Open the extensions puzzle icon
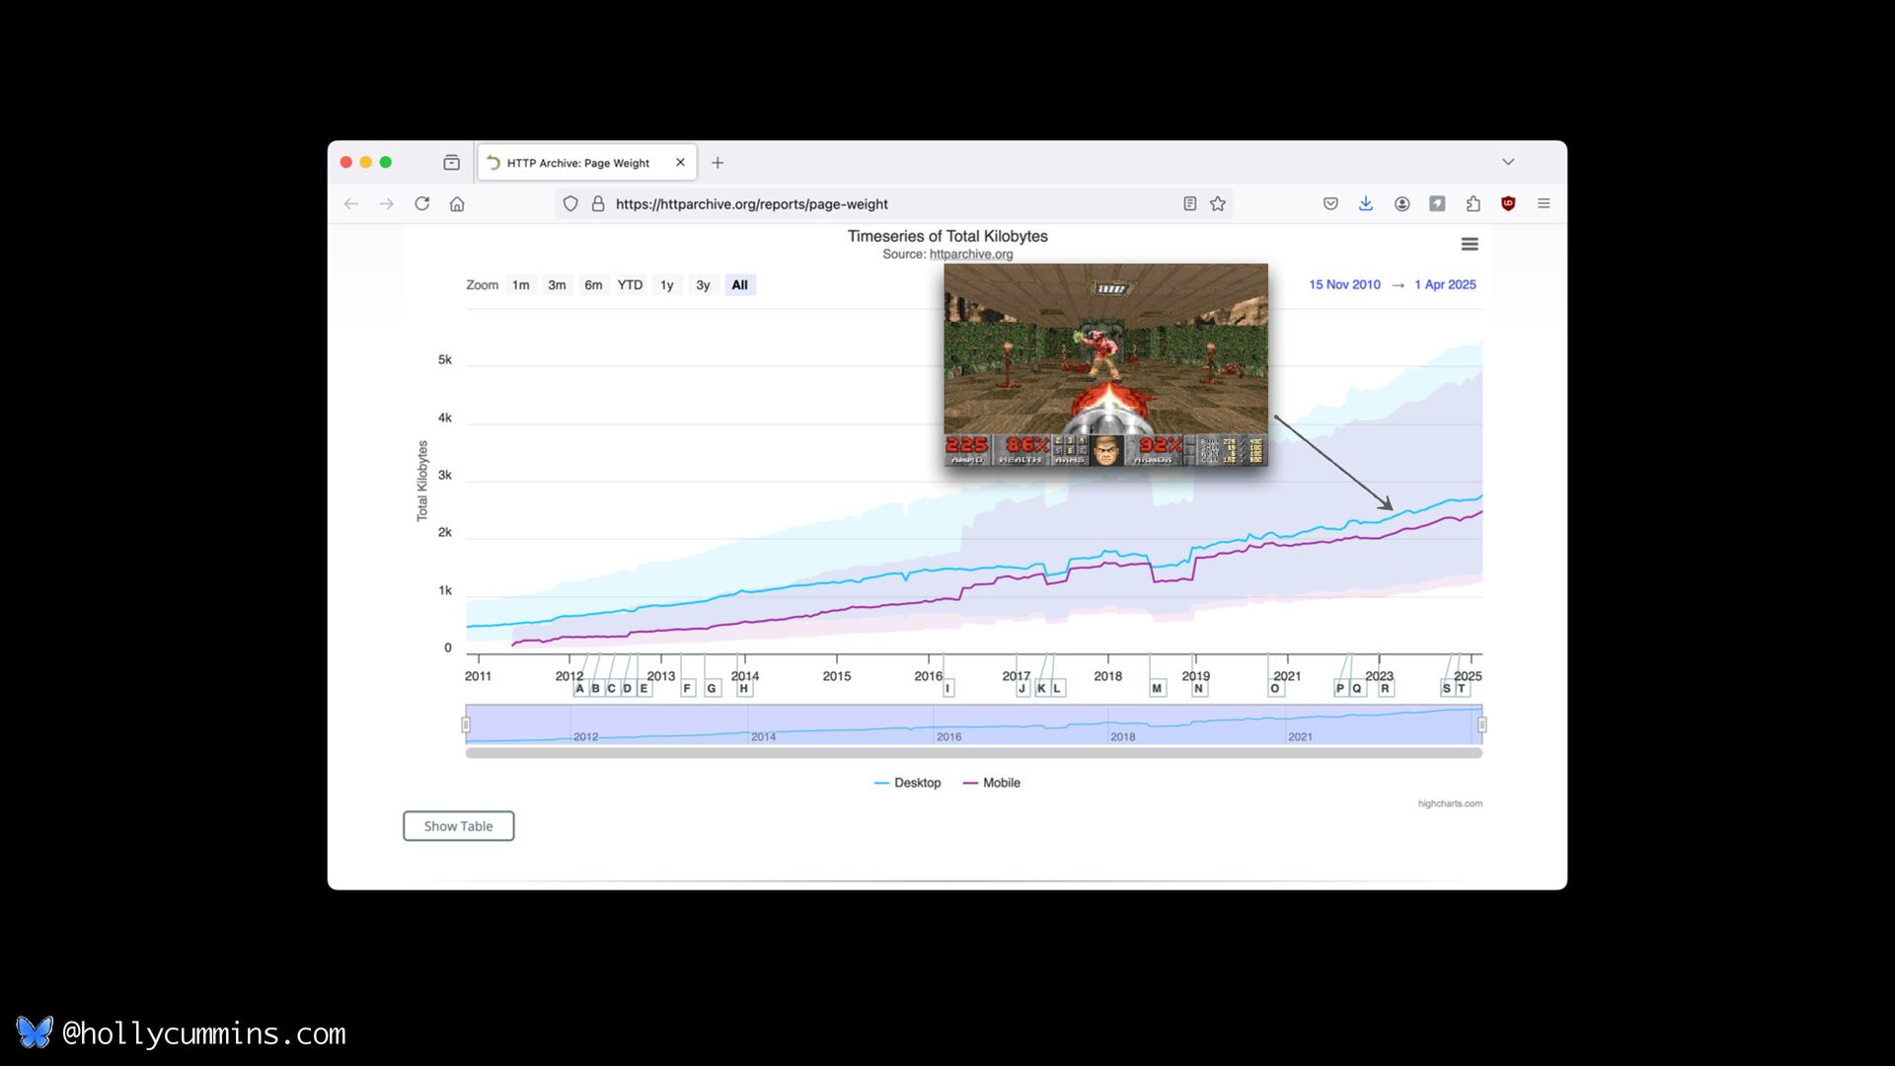Viewport: 1895px width, 1066px height. click(x=1473, y=203)
